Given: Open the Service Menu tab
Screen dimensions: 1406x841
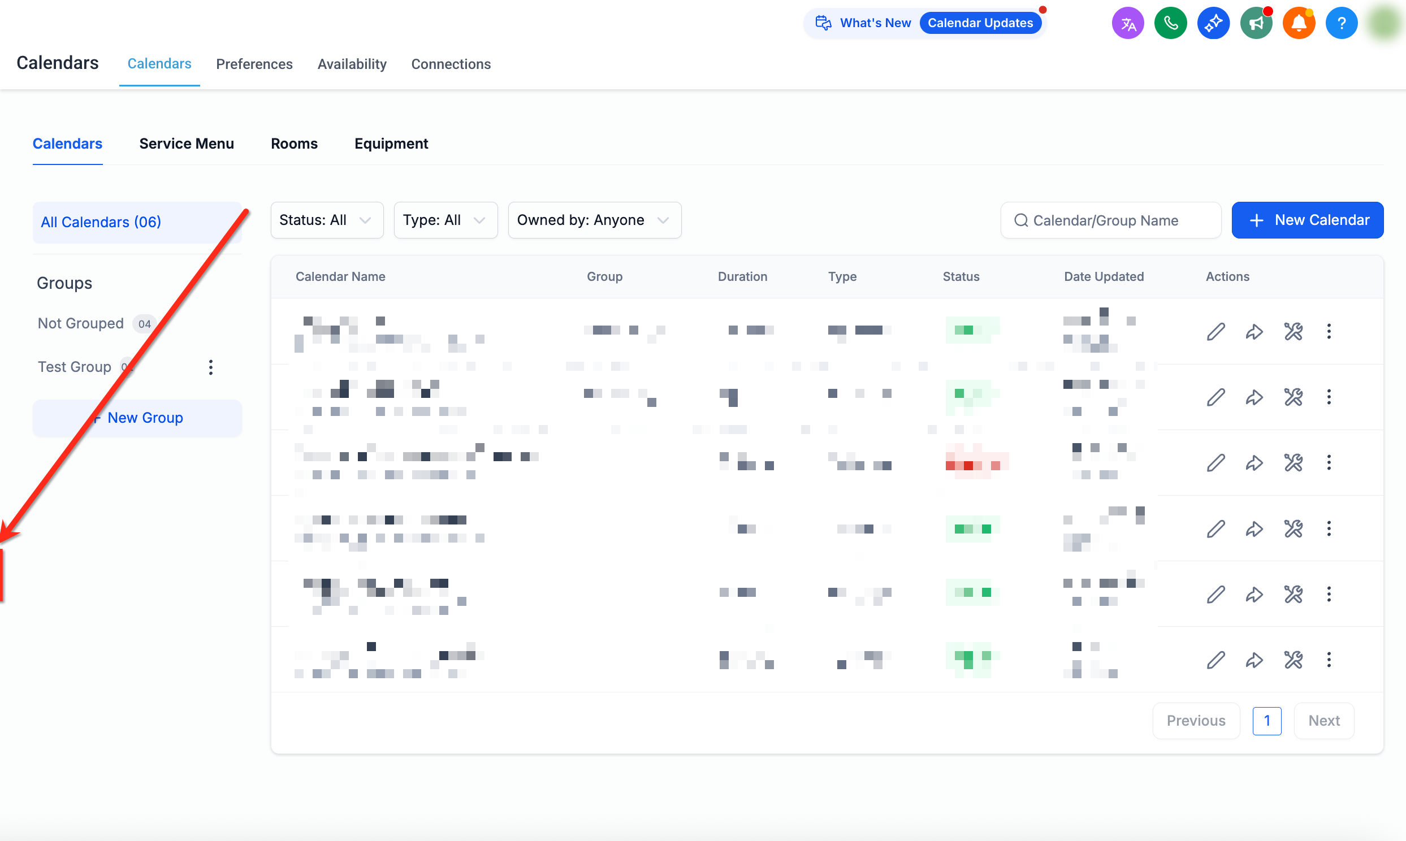Looking at the screenshot, I should [187, 144].
